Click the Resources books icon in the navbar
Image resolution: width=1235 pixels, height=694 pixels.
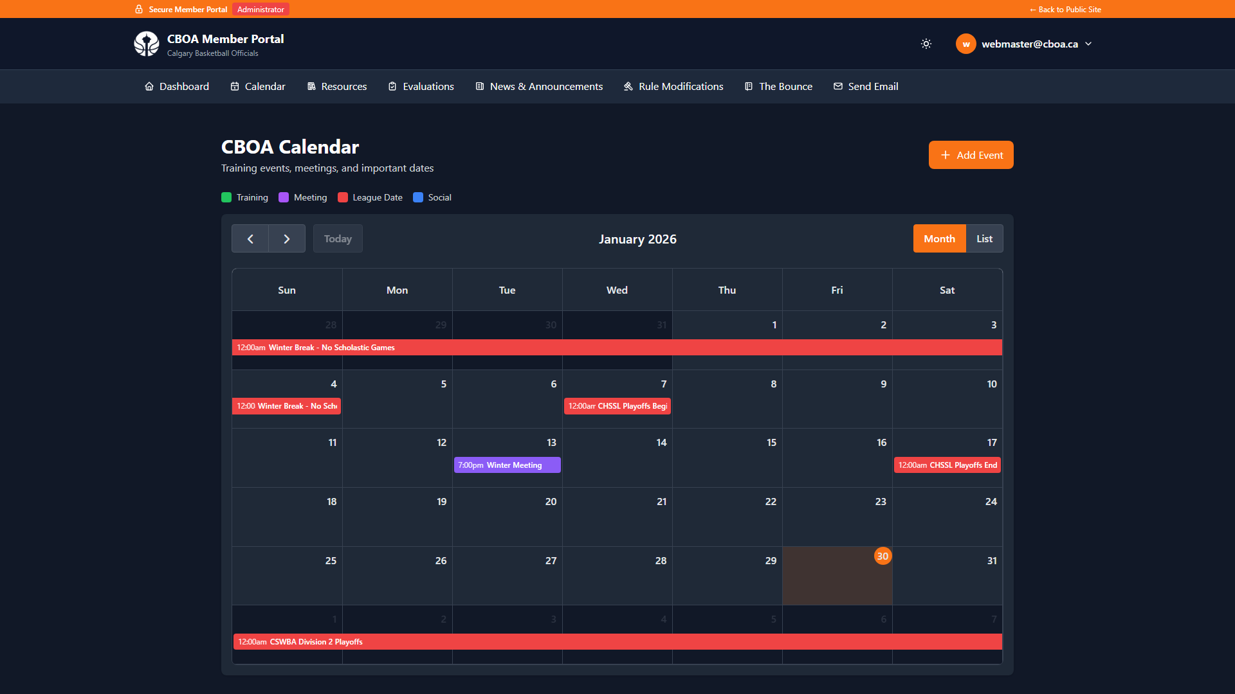(311, 86)
